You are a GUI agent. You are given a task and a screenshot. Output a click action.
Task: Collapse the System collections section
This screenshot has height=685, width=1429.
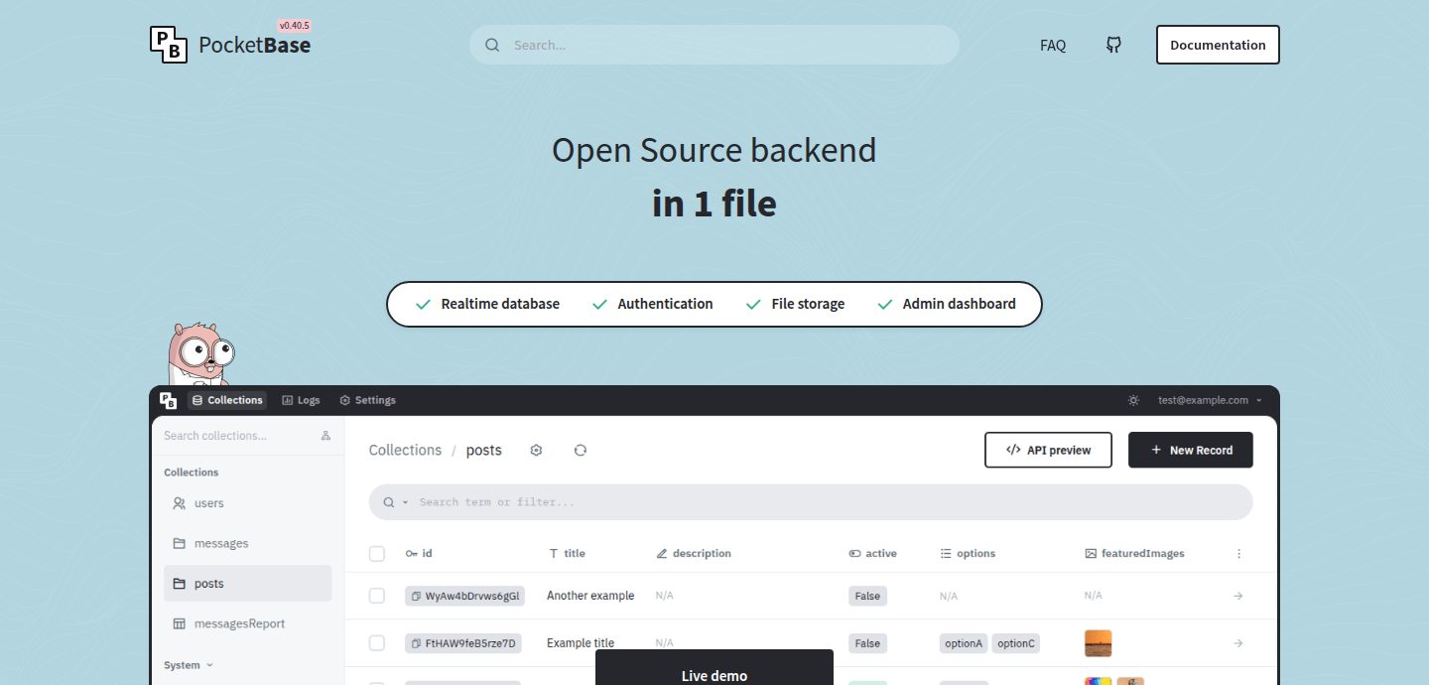[188, 665]
